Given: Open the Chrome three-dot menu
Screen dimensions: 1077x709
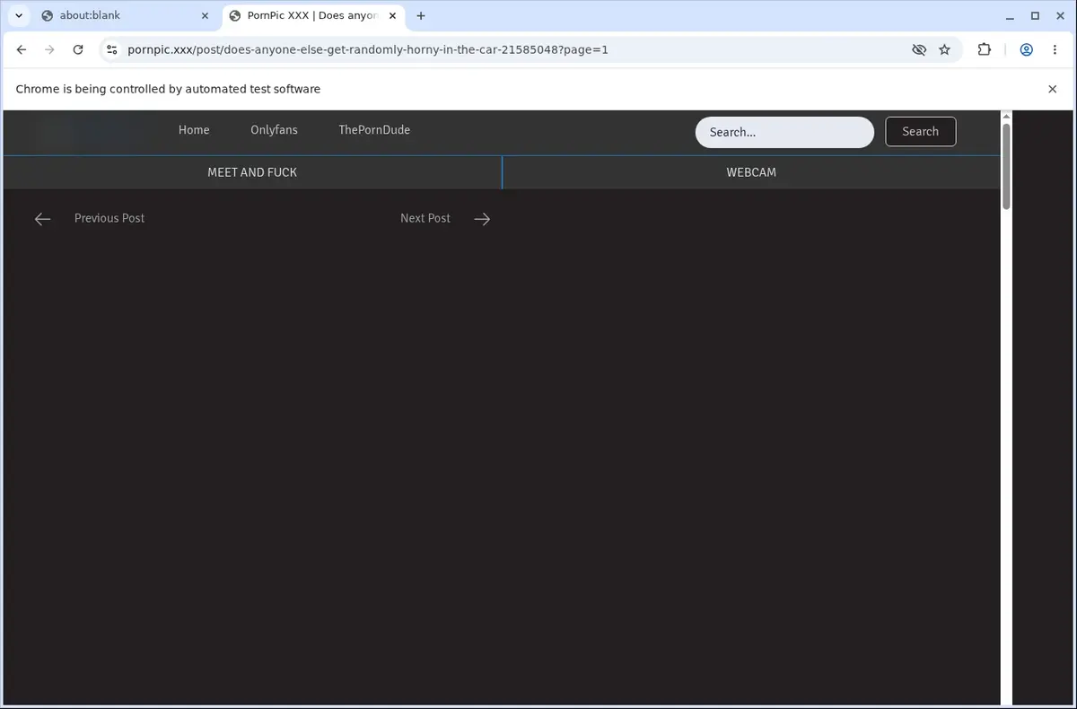Looking at the screenshot, I should click(x=1055, y=50).
